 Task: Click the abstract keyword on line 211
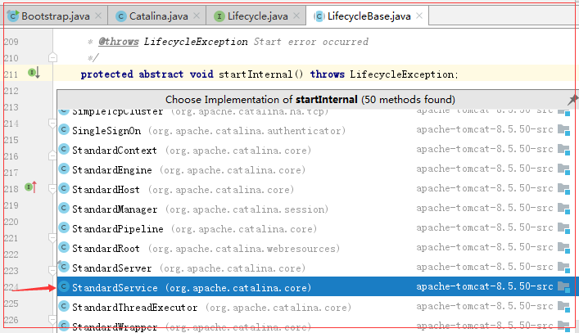161,74
